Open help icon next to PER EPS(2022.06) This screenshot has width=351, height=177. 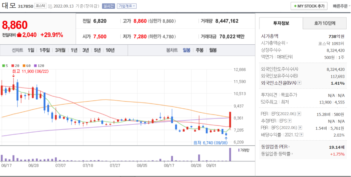click(299, 114)
